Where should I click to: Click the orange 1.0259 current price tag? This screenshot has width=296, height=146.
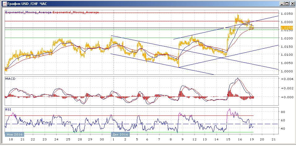pyautogui.click(x=287, y=28)
